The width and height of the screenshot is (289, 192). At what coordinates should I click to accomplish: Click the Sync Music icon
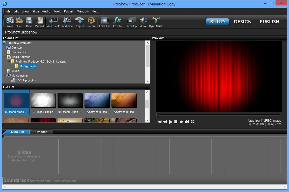pos(156,22)
